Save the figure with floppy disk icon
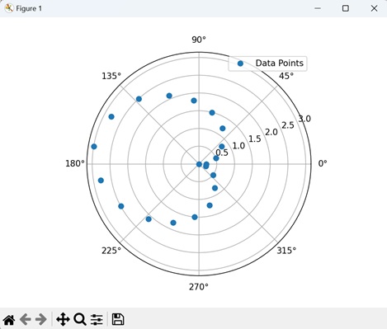This screenshot has width=387, height=329. 118,319
